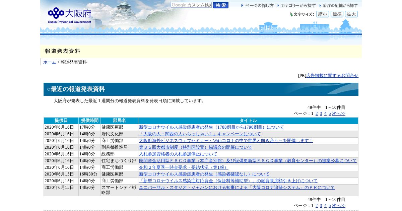
Task: Click the 総務部 department cell
Action: point(120,154)
